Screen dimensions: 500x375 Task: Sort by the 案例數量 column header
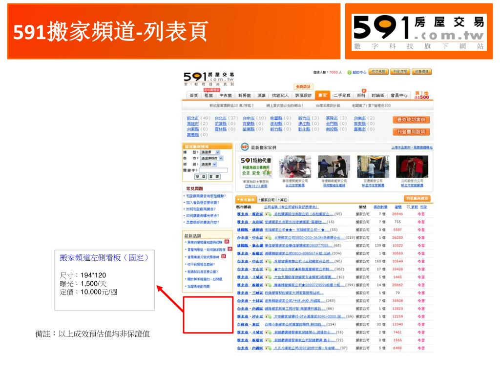[x=380, y=207]
